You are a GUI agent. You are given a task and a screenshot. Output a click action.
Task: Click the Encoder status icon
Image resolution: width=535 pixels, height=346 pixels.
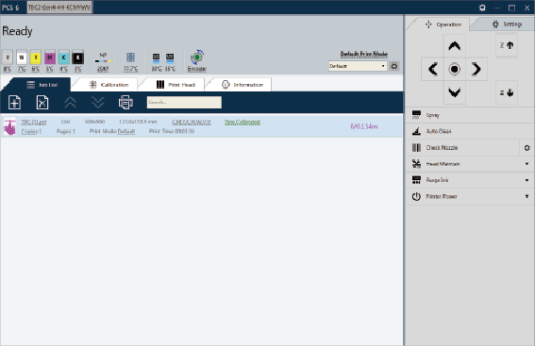(197, 58)
